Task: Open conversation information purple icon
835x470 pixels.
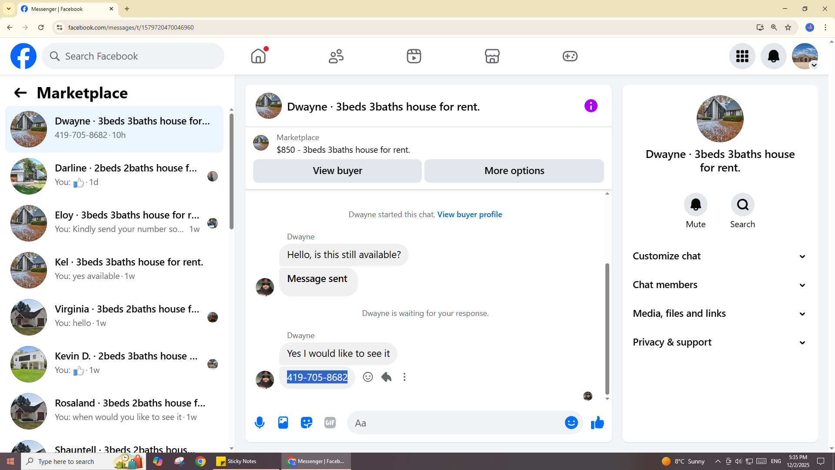Action: (x=591, y=106)
